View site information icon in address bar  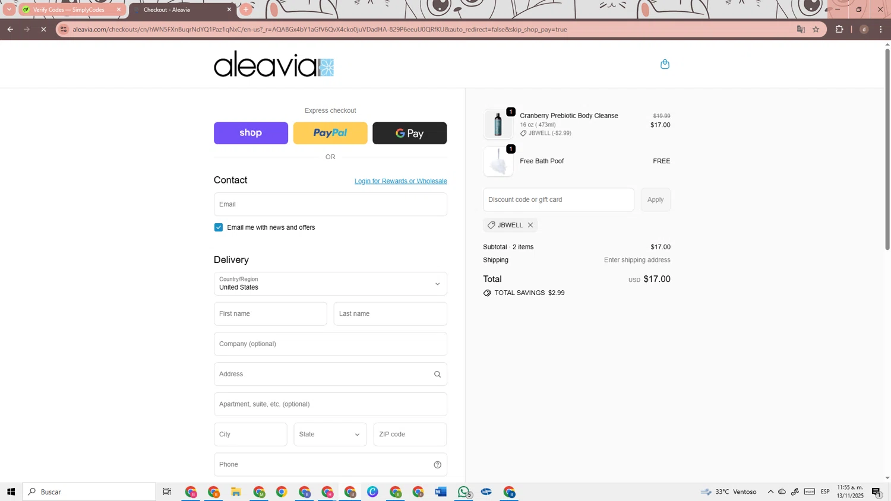click(x=64, y=29)
